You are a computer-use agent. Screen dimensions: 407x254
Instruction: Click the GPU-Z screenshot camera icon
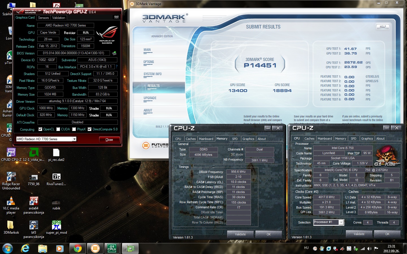tap(116, 17)
